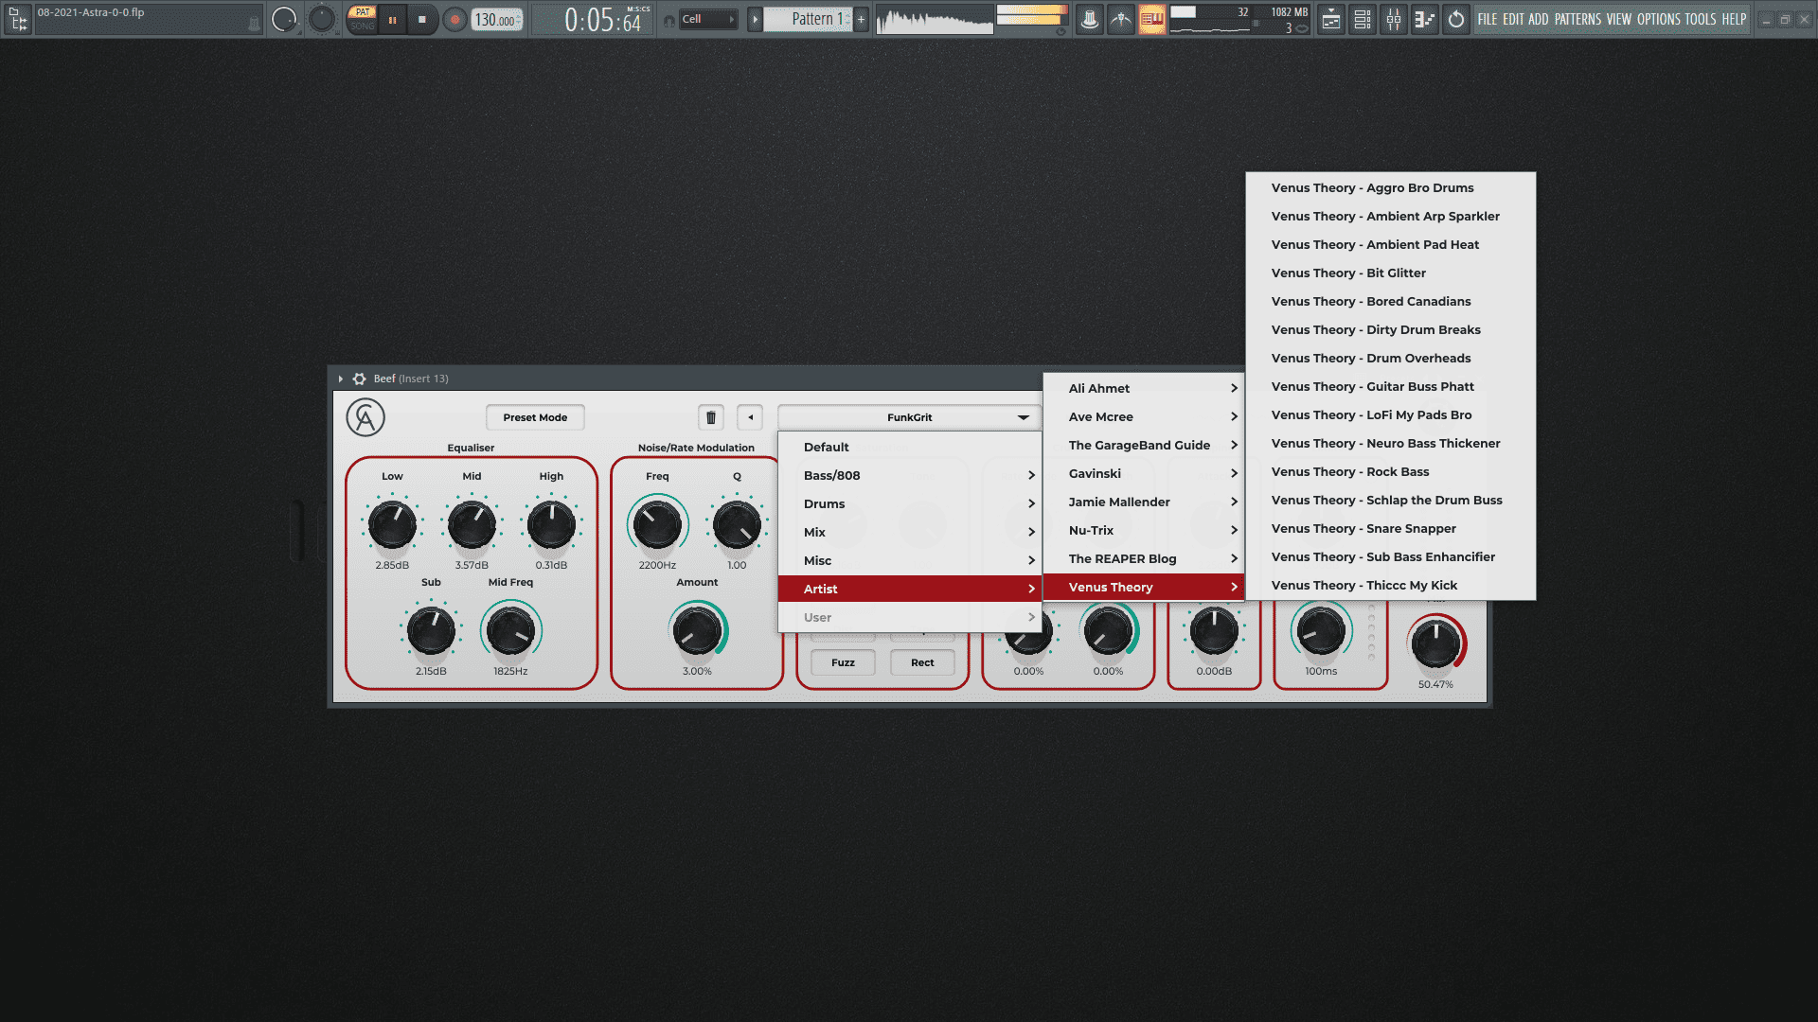Open the HELP menu

pos(1734,19)
